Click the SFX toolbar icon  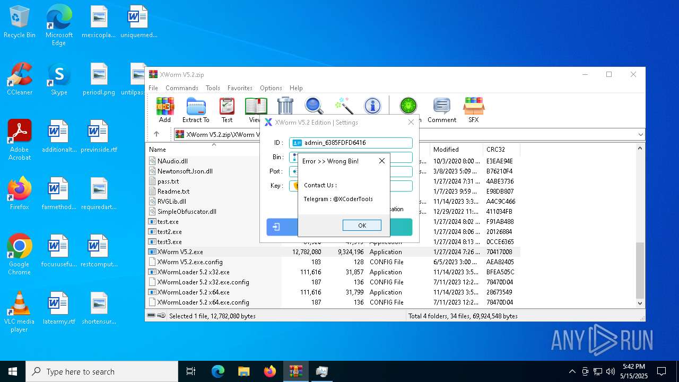(473, 110)
